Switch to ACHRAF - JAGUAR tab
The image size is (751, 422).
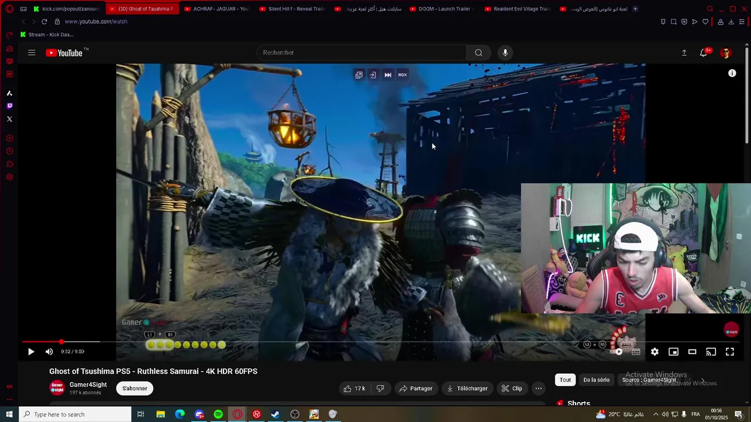point(216,9)
